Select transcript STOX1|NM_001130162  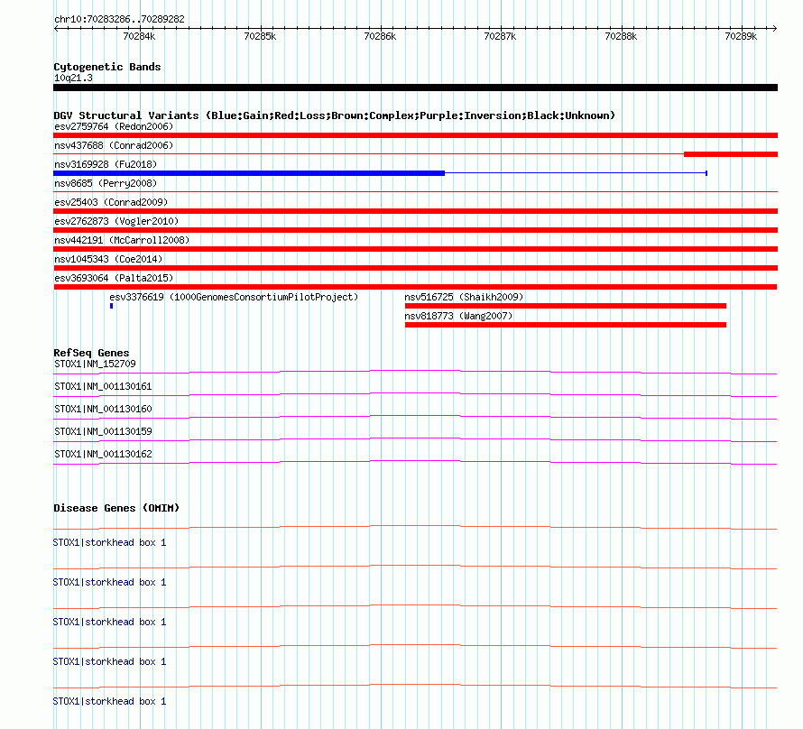(x=103, y=454)
